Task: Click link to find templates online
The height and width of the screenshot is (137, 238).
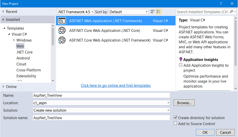Action: (116, 85)
